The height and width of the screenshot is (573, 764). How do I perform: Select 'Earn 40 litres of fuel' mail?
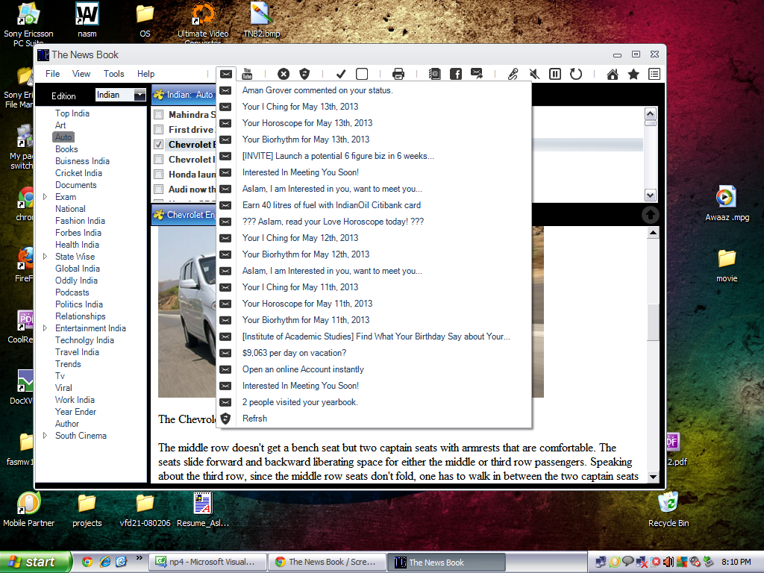375,205
